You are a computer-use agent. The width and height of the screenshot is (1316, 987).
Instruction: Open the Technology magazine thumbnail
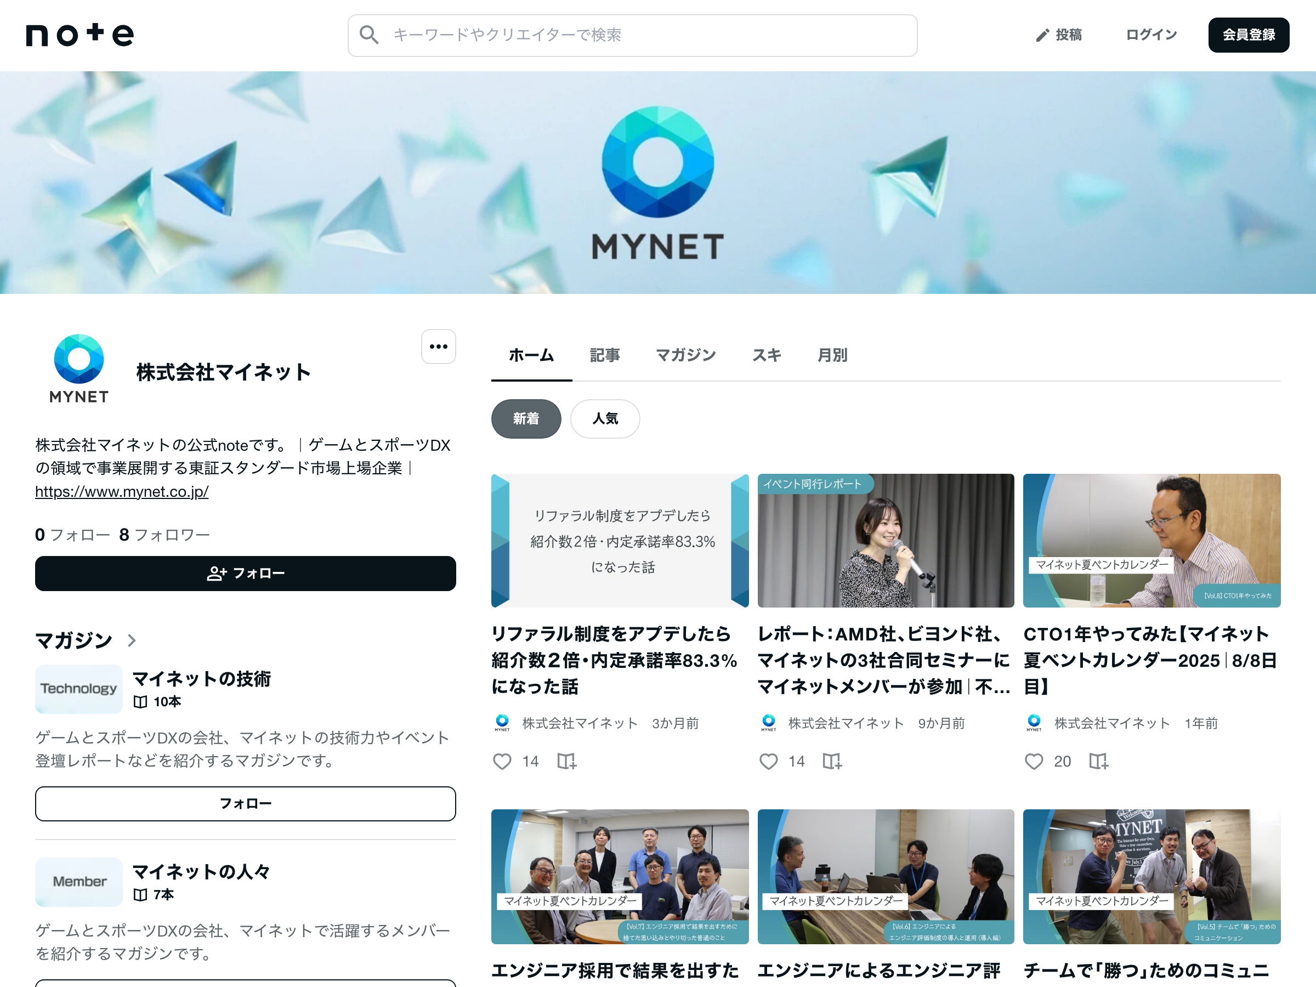79,689
